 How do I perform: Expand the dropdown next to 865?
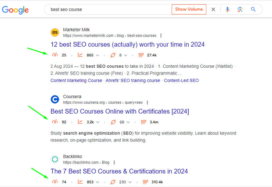point(98,55)
